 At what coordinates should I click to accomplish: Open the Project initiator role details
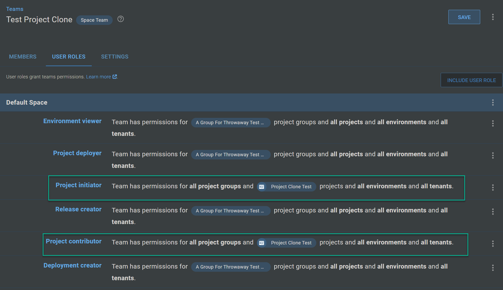(x=78, y=185)
